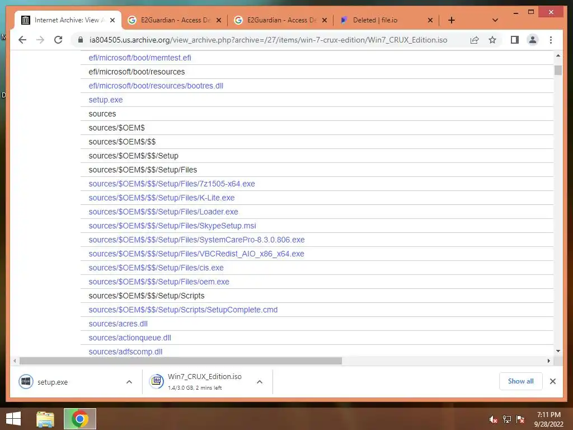
Task: Open Action Center flag icon
Action: (x=520, y=419)
